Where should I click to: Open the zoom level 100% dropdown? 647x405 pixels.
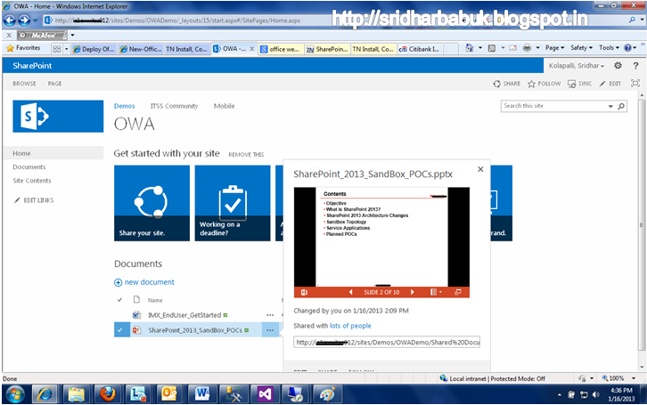coord(634,378)
